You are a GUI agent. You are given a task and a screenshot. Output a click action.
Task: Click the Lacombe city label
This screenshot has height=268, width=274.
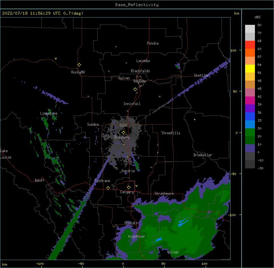pyautogui.click(x=143, y=61)
